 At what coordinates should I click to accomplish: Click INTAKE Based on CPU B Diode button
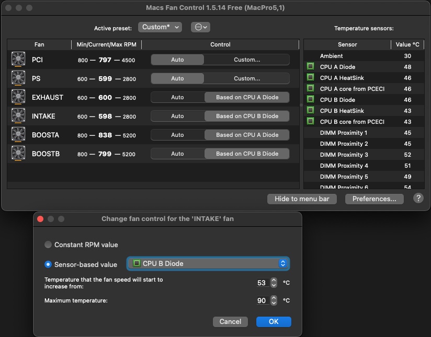click(247, 116)
